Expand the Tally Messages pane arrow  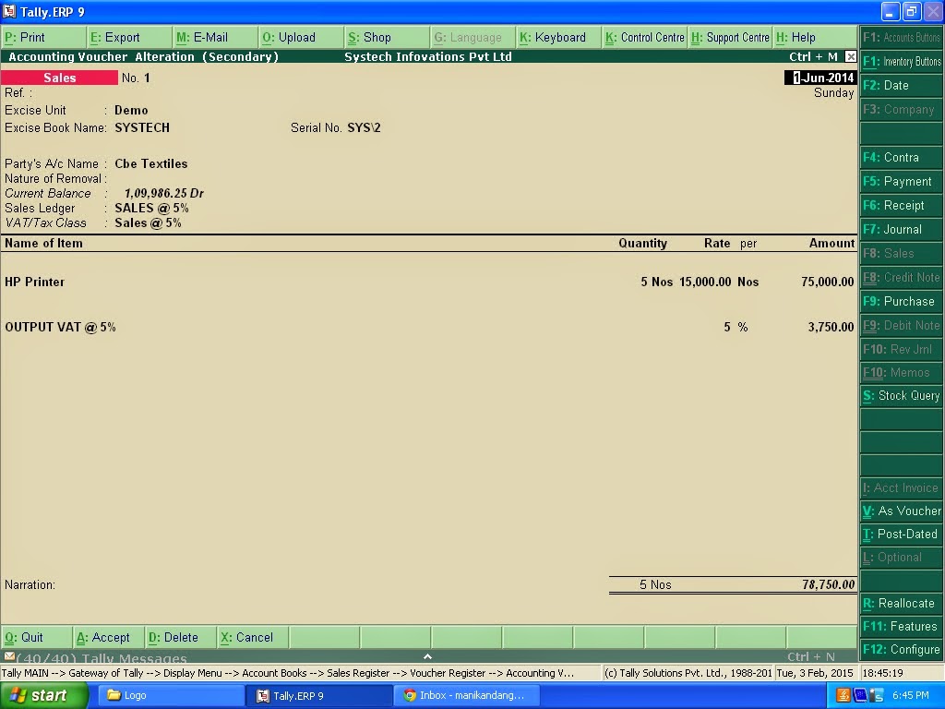[427, 656]
